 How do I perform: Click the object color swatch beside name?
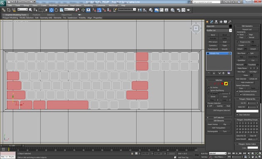pyautogui.click(x=230, y=26)
